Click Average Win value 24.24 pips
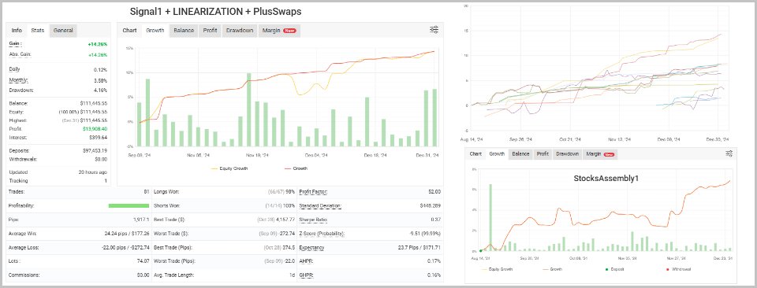Viewport: 757px width, 288px height. 116,234
